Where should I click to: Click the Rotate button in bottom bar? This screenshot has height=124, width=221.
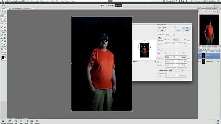click(x=27, y=122)
